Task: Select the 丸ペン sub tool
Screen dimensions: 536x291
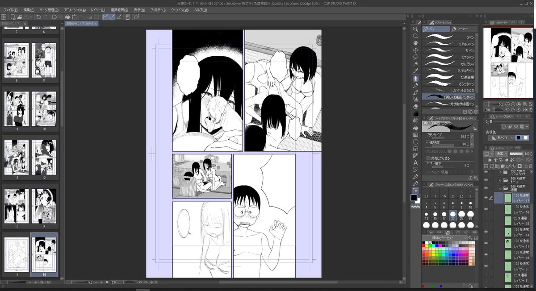Action: 448,50
